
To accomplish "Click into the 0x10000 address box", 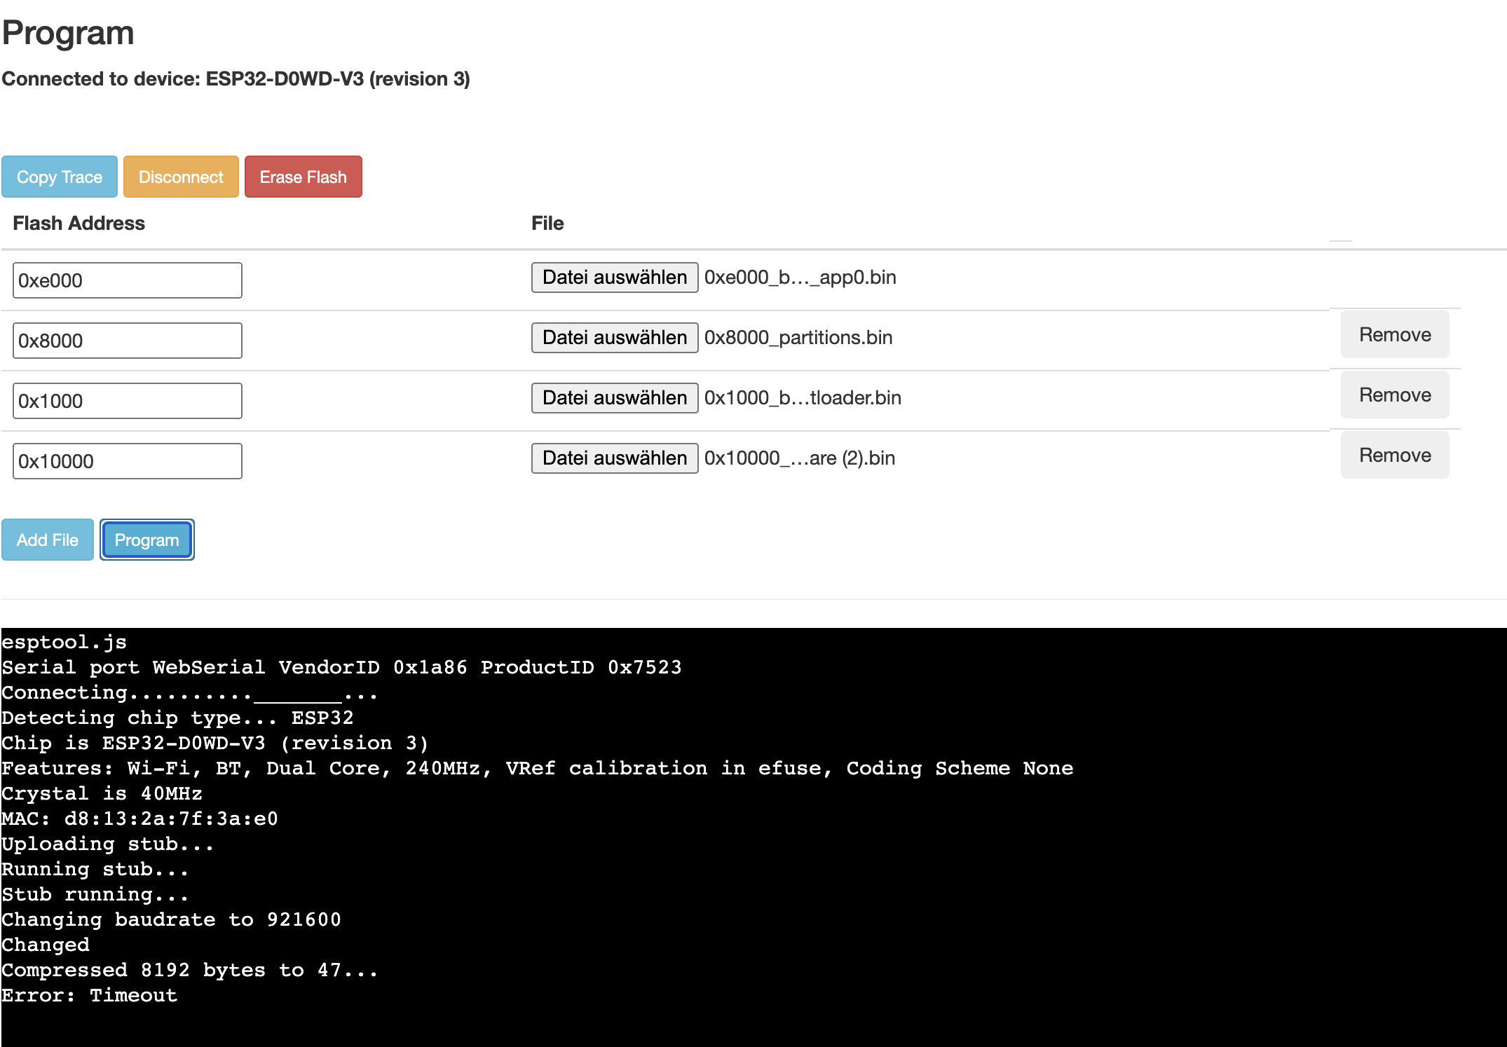I will coord(128,461).
